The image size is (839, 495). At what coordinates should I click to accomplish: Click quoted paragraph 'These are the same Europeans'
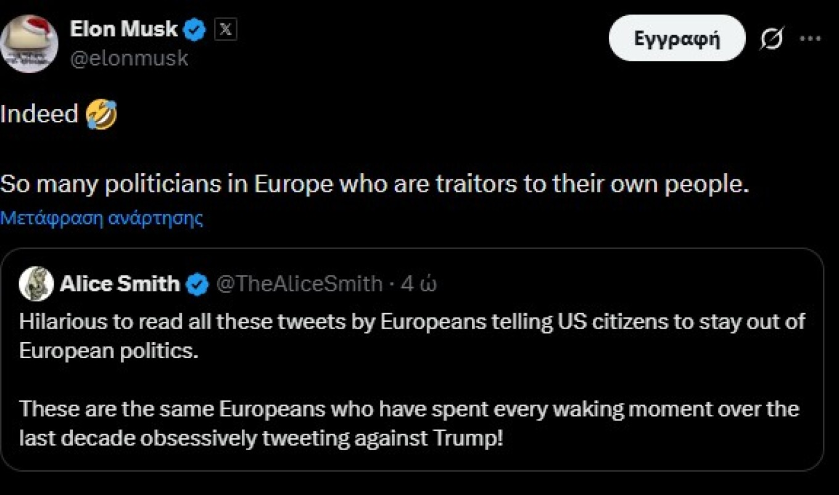point(408,409)
